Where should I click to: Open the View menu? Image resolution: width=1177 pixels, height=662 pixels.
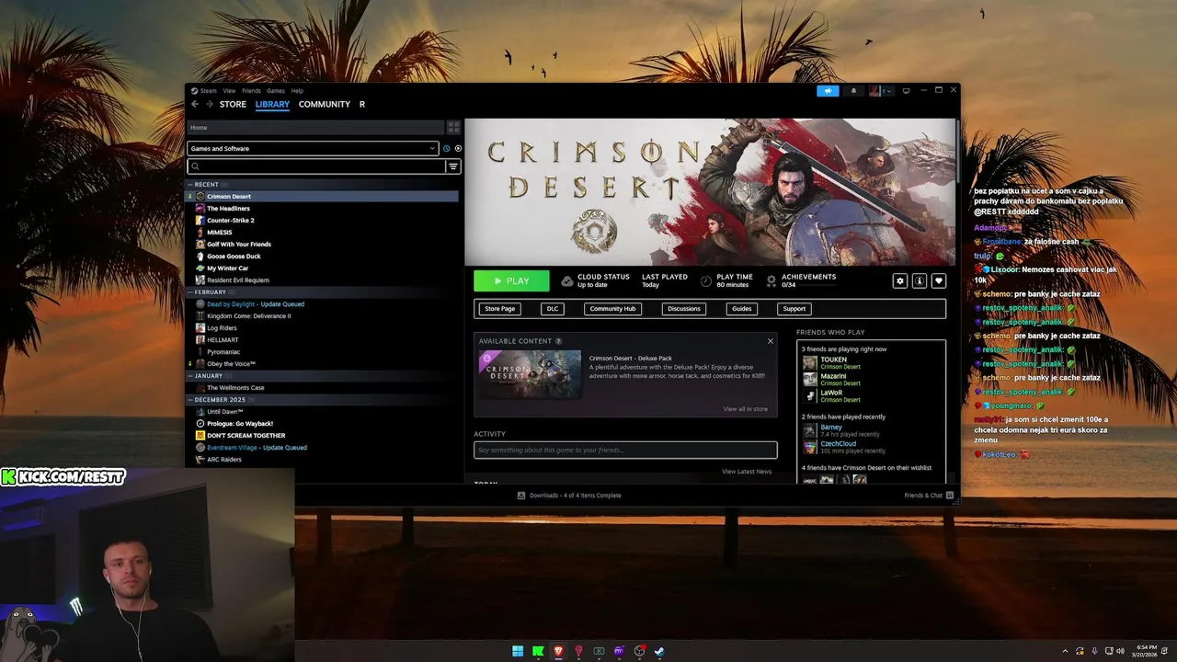coord(229,91)
